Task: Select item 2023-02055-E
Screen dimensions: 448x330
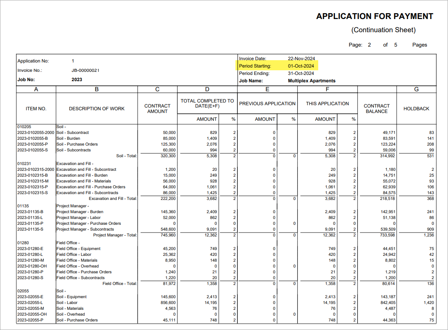Action: pyautogui.click(x=30, y=297)
